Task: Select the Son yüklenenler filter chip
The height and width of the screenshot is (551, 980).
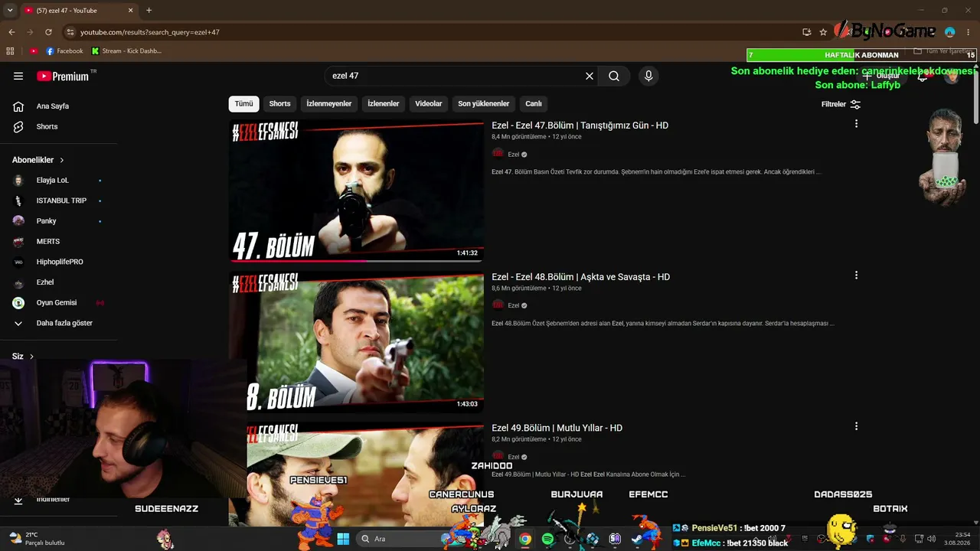Action: [484, 104]
